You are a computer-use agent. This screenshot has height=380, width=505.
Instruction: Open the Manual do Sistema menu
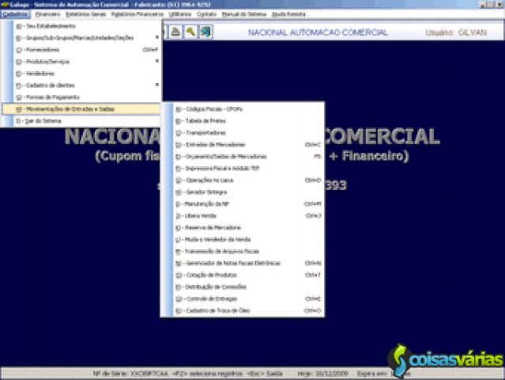(244, 14)
